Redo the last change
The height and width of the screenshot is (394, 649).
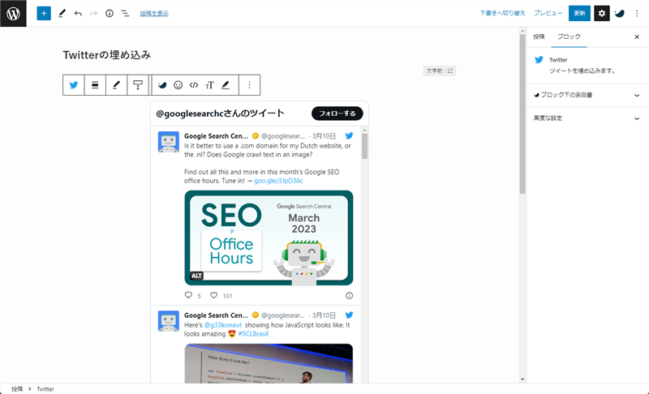pyautogui.click(x=93, y=13)
